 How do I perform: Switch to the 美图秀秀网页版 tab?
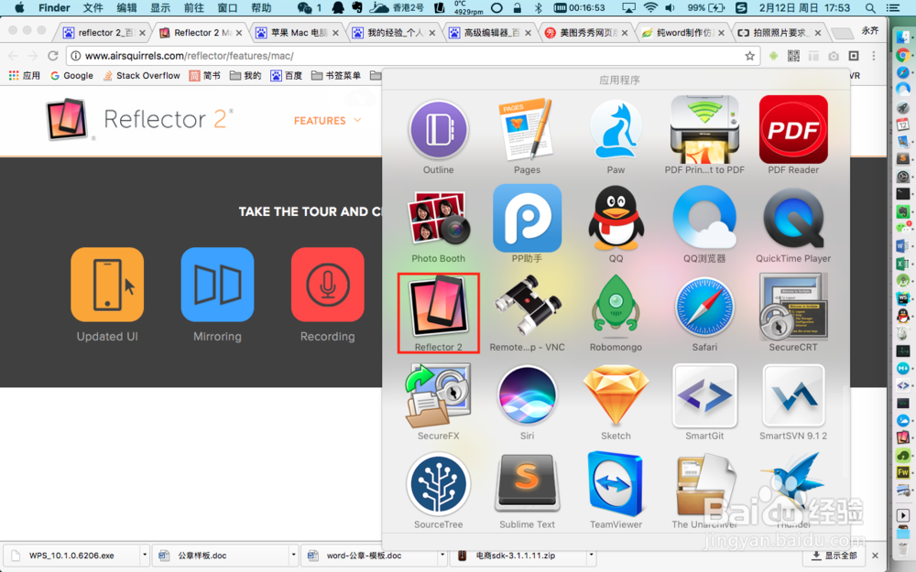pyautogui.click(x=586, y=33)
